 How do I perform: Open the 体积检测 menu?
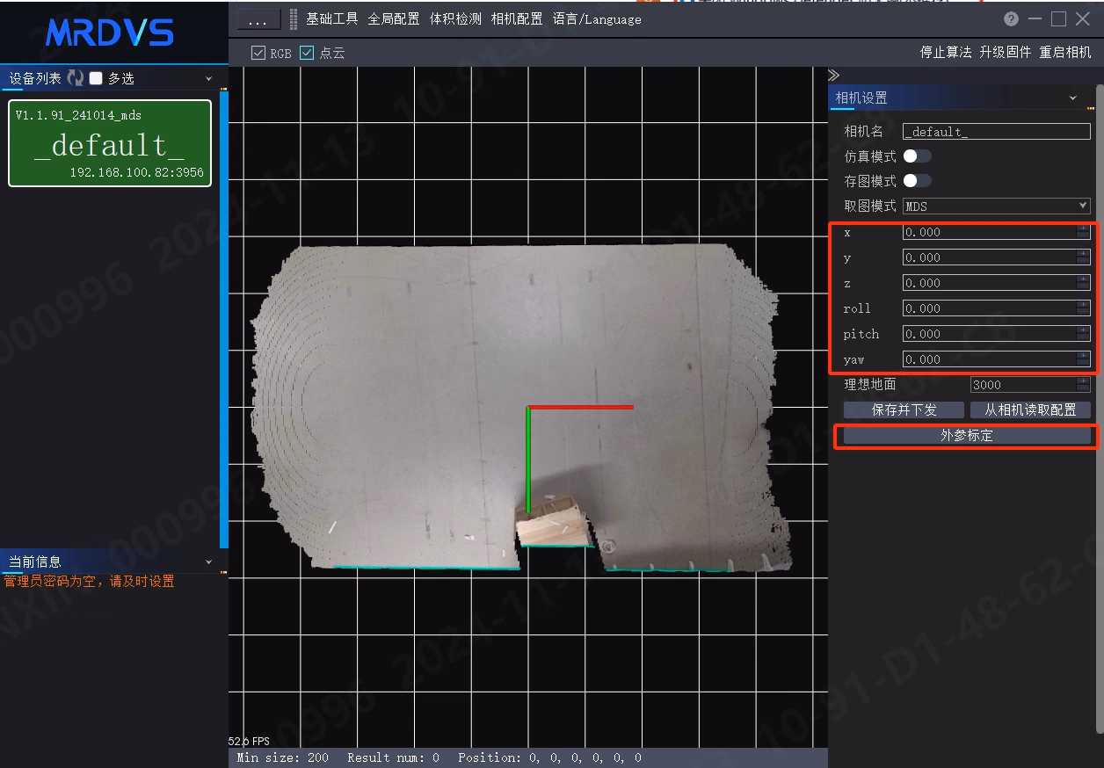455,19
